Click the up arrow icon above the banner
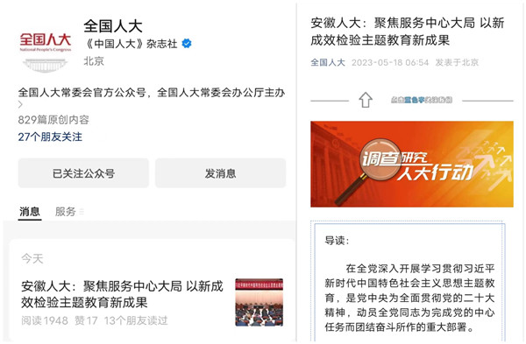This screenshot has height=344, width=526. [366, 100]
